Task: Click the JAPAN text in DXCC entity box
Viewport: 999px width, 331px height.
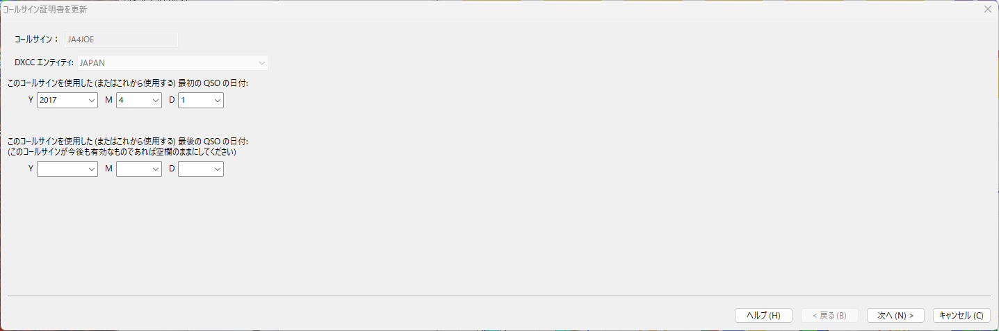Action: [92, 63]
